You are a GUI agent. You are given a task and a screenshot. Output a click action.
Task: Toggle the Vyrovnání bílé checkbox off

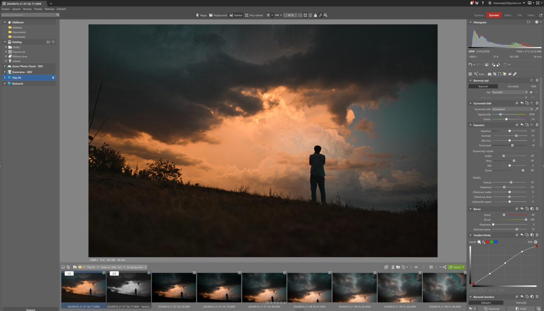[516, 103]
